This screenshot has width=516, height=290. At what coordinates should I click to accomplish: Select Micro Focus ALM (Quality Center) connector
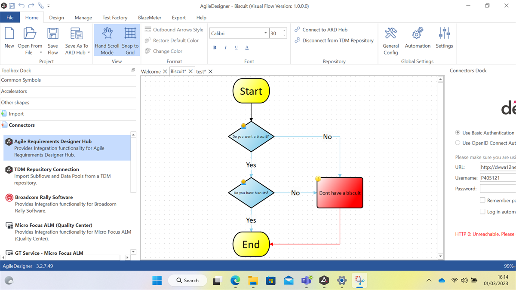click(67, 232)
